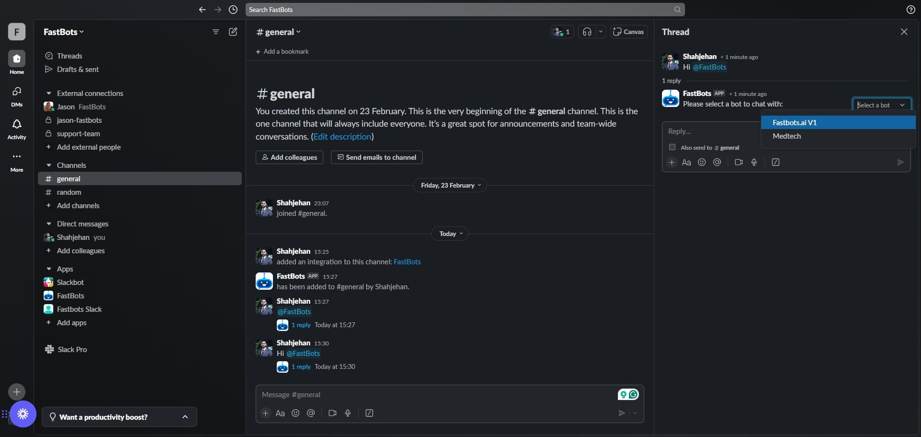Open emoji picker in main composer

(x=295, y=413)
